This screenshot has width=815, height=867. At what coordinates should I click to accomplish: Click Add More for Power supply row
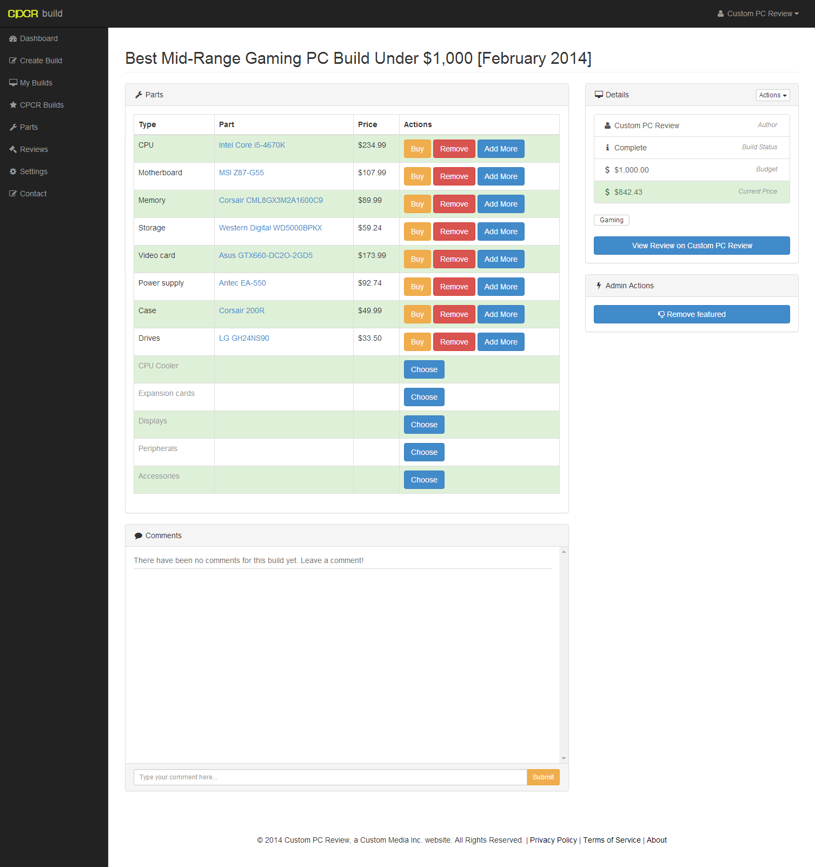tap(501, 287)
